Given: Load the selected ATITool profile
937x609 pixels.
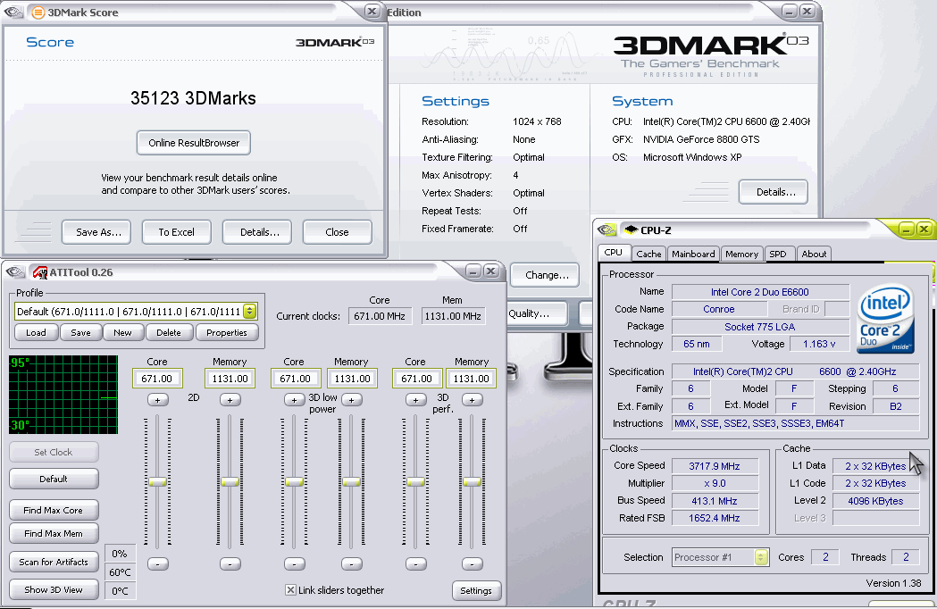Looking at the screenshot, I should pos(36,332).
